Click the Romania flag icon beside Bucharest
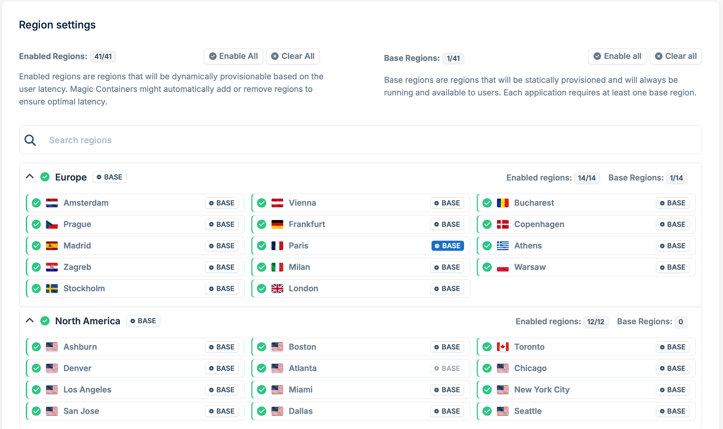Screen dimensions: 723x429 [x=503, y=203]
